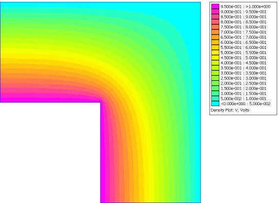Viewport: 279px width, 203px height.
Task: Click the cyan lowest-range legend swatch
Action: click(x=215, y=104)
